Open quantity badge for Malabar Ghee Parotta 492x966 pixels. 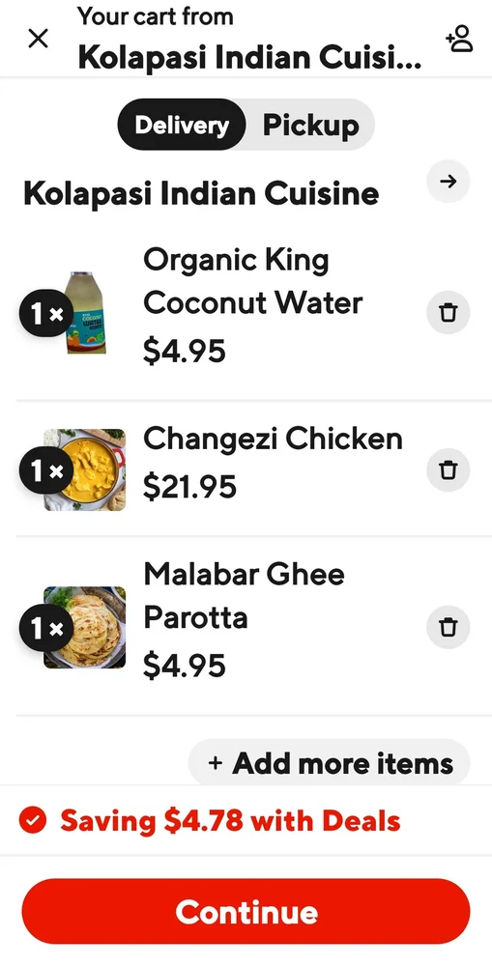(x=46, y=628)
